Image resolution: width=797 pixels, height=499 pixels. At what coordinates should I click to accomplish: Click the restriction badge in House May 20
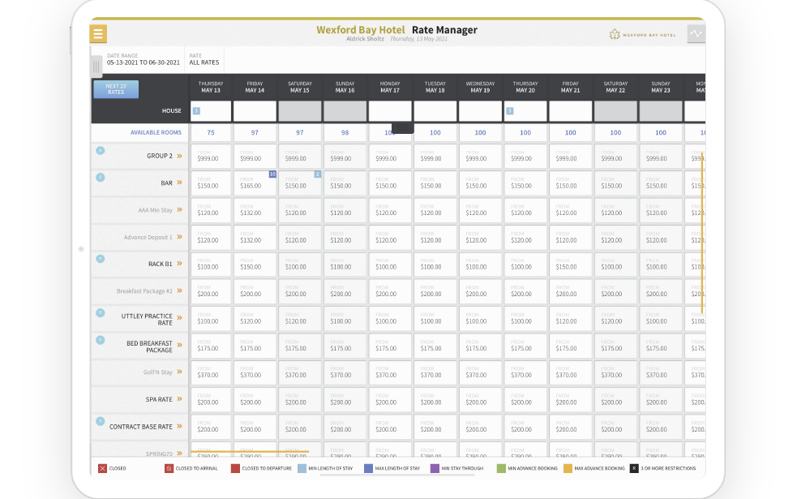click(x=510, y=111)
